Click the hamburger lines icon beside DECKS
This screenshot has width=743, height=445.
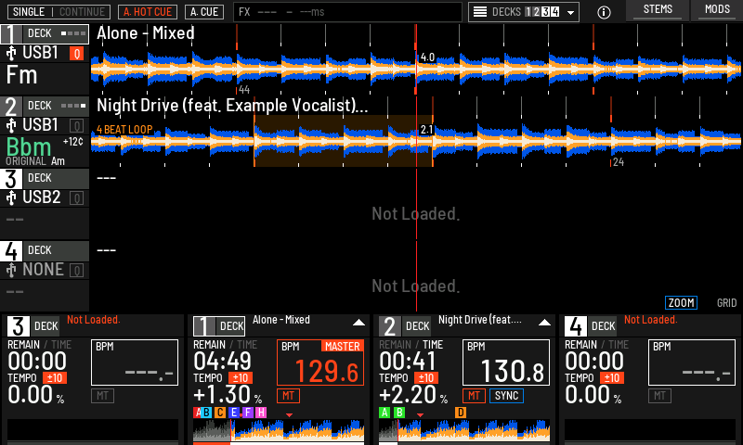tap(480, 12)
